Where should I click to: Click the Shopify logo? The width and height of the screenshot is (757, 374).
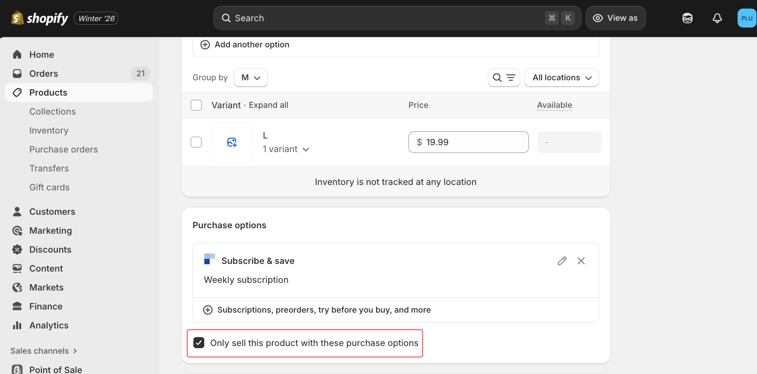coord(40,18)
